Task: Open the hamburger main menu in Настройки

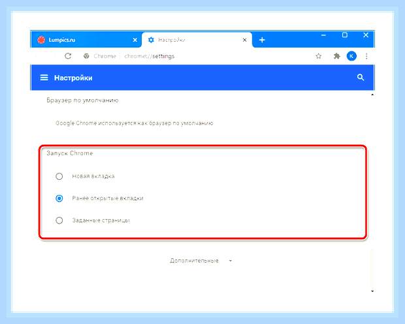Action: (44, 78)
